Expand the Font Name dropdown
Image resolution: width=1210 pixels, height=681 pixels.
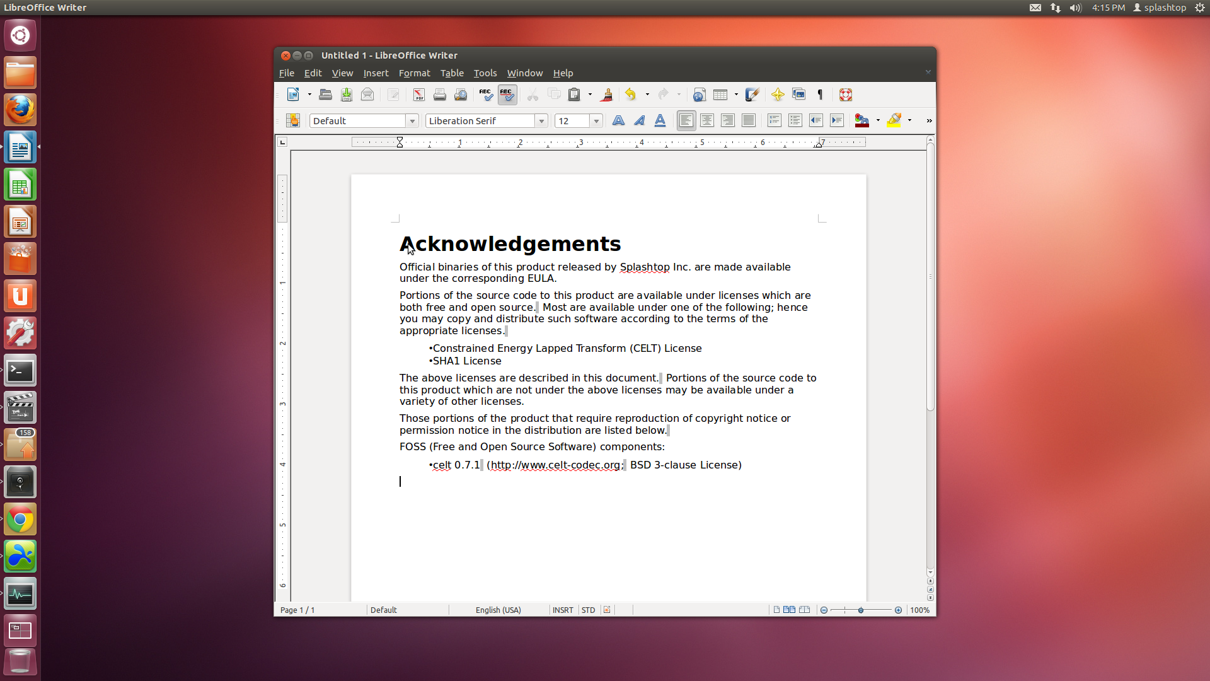pyautogui.click(x=541, y=120)
